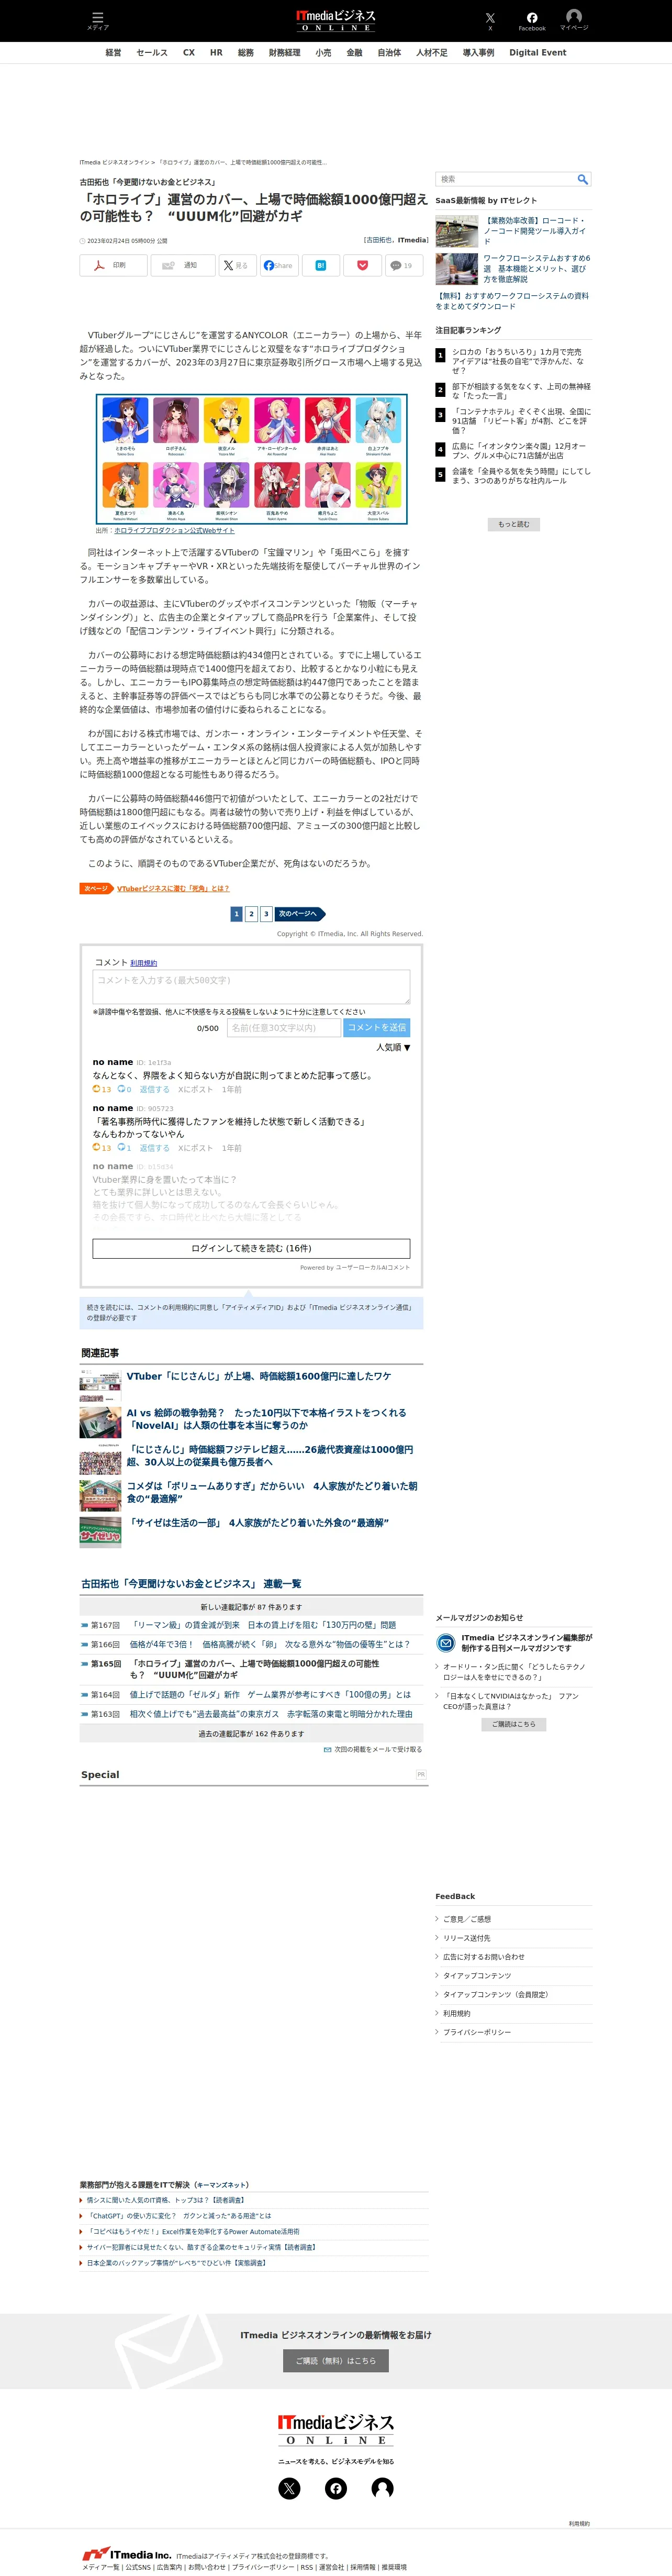Viewport: 672px width, 2576px height.
Task: Click the footer X circle icon
Action: [x=289, y=2488]
